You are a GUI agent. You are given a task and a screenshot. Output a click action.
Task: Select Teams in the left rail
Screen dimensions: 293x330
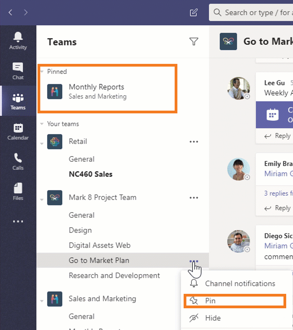pyautogui.click(x=18, y=101)
